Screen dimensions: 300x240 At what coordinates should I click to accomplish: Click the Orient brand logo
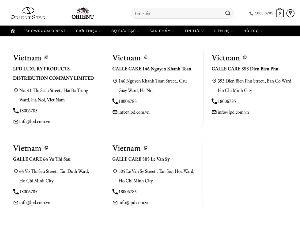[x=82, y=13]
